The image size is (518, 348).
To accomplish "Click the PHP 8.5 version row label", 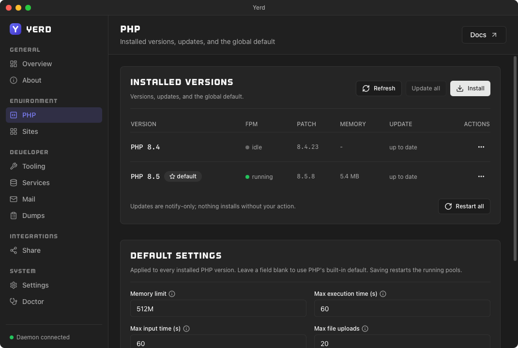I will click(145, 176).
